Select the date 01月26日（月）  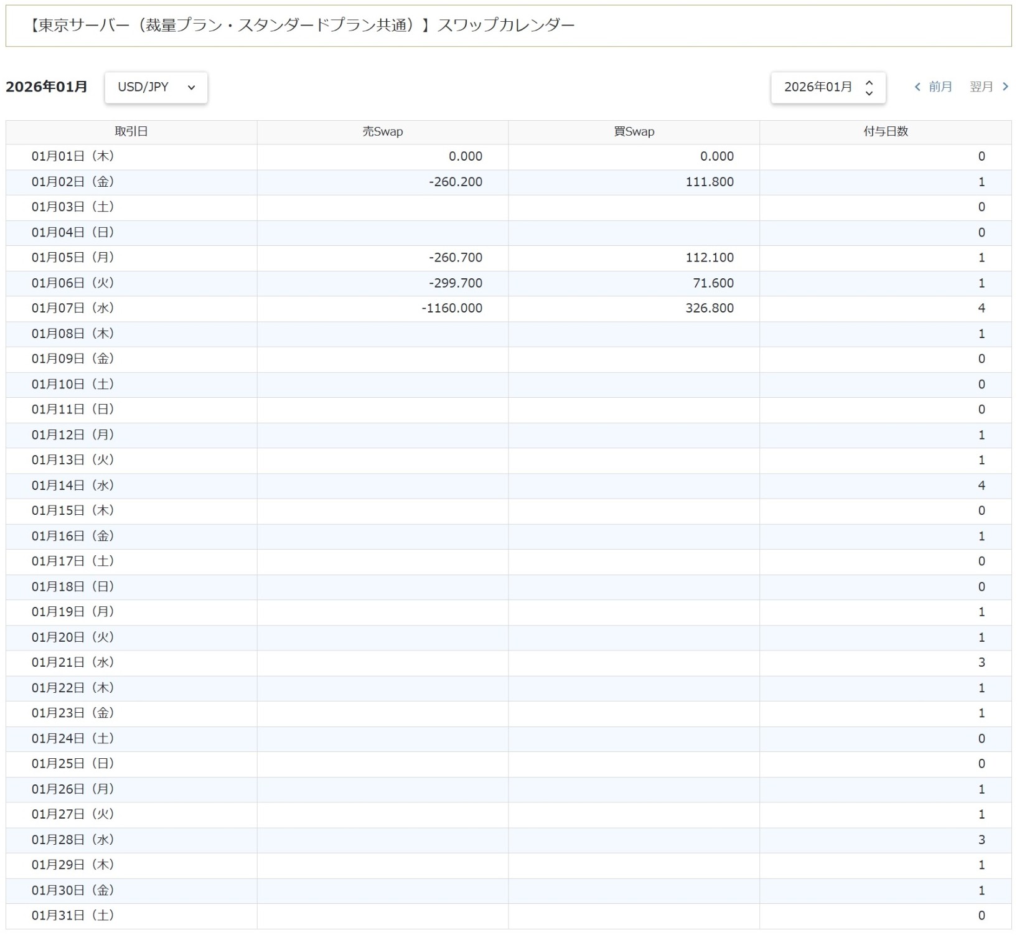[x=73, y=789]
